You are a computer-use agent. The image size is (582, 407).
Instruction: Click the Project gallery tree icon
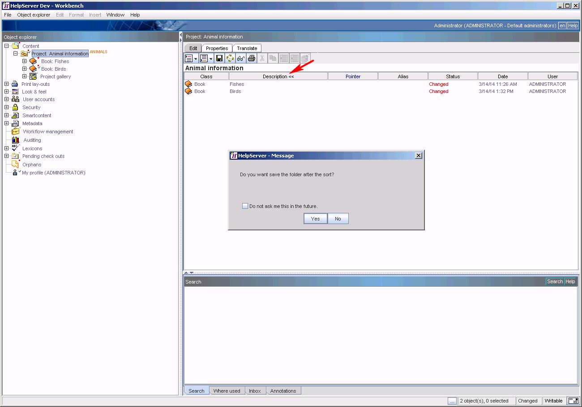point(33,76)
